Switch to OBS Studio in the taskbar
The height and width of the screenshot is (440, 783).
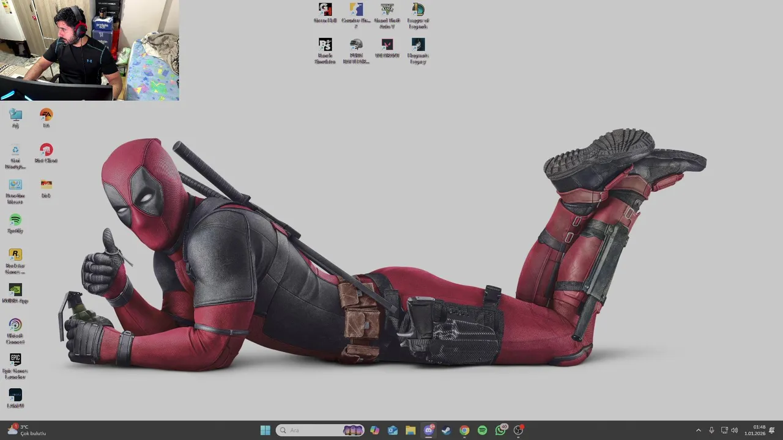coord(518,430)
